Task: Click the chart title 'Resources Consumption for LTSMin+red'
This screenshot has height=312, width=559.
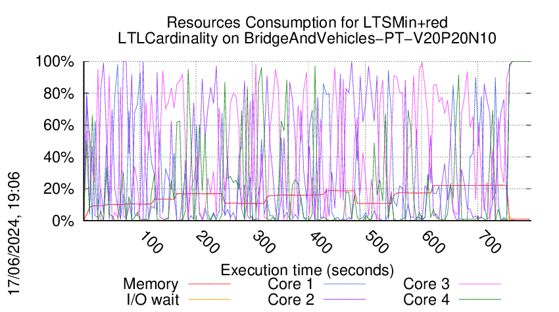Action: (307, 23)
